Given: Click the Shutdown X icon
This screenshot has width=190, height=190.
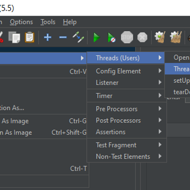Looking at the screenshot, I should point(142,37).
